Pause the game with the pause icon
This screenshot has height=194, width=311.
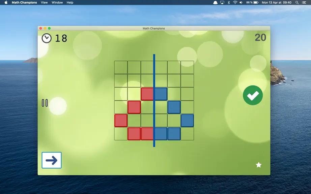point(45,103)
